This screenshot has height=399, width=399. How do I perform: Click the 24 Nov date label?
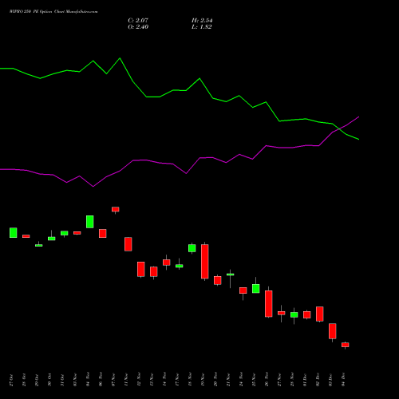click(x=241, y=379)
